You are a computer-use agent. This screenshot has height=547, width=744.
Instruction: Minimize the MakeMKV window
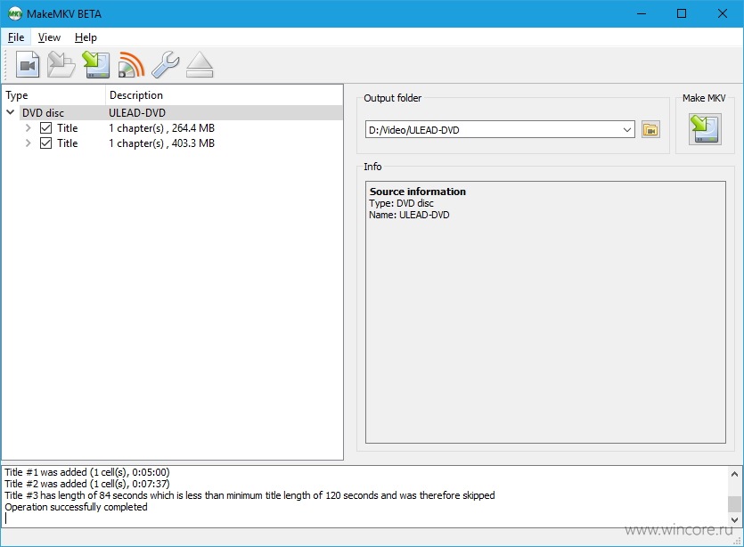[x=642, y=13]
